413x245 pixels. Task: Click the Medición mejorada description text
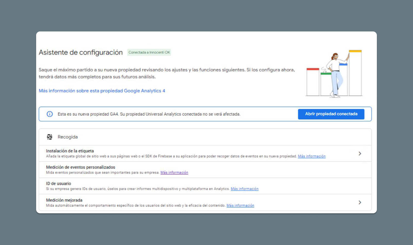(x=136, y=206)
